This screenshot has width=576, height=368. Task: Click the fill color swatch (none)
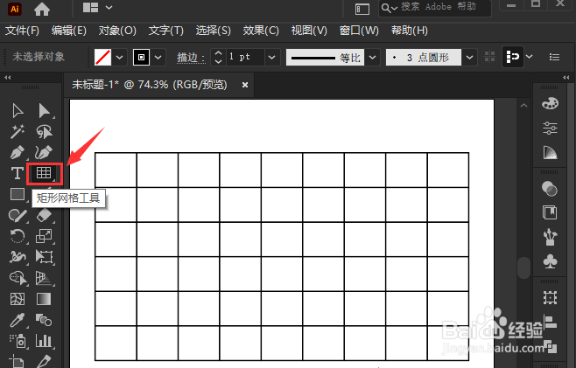[x=103, y=57]
